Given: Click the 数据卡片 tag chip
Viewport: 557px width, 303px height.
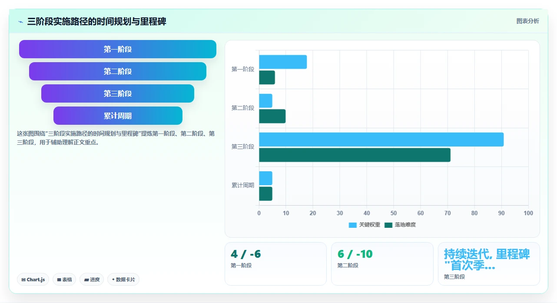Looking at the screenshot, I should tap(123, 280).
